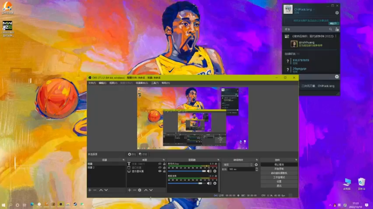The image size is (373, 209).
Task: Adjust the 300 ms transition duration stepper
Action: [256, 169]
